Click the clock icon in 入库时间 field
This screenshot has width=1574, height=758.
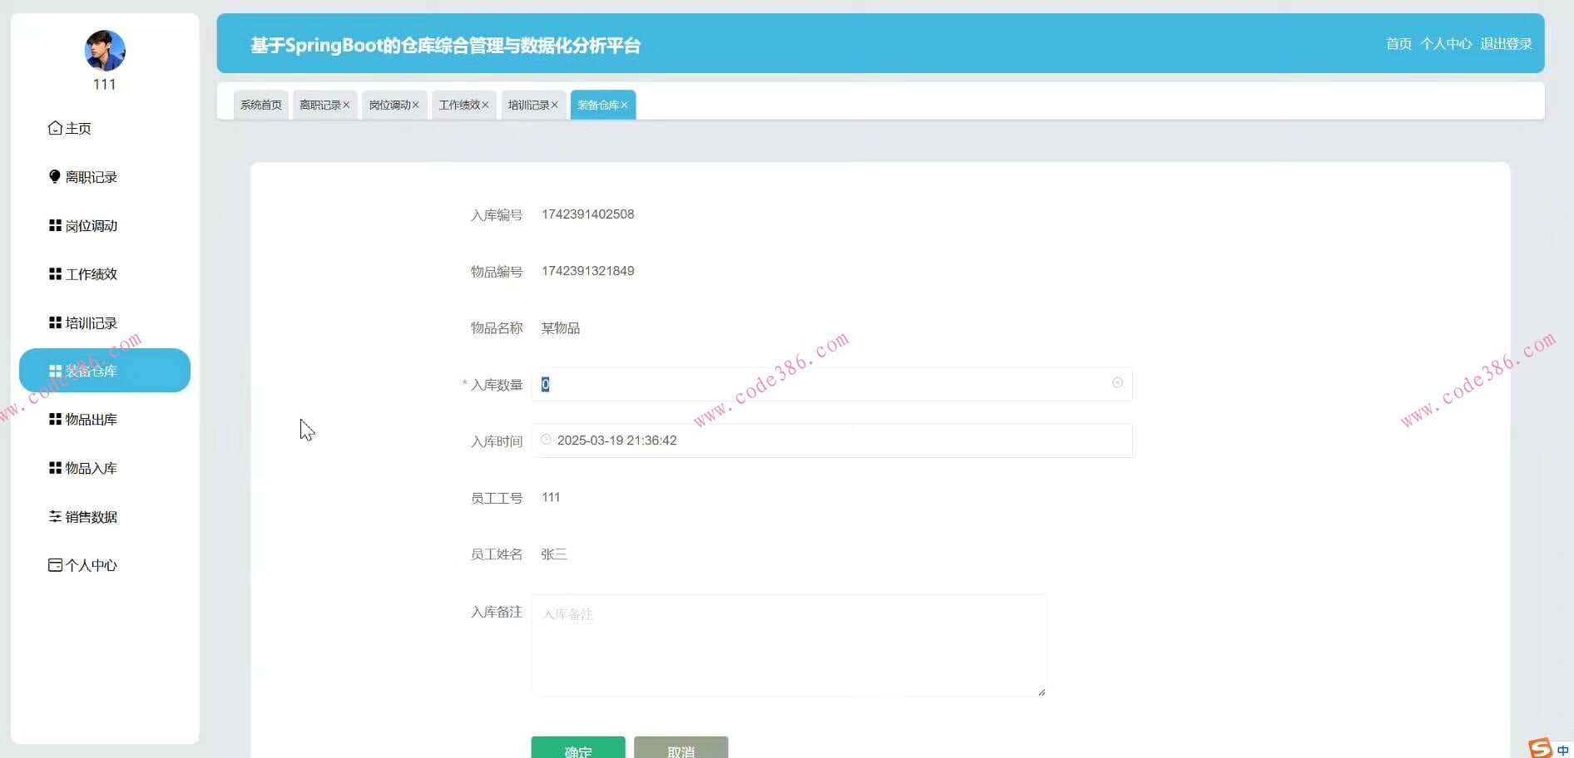click(546, 440)
